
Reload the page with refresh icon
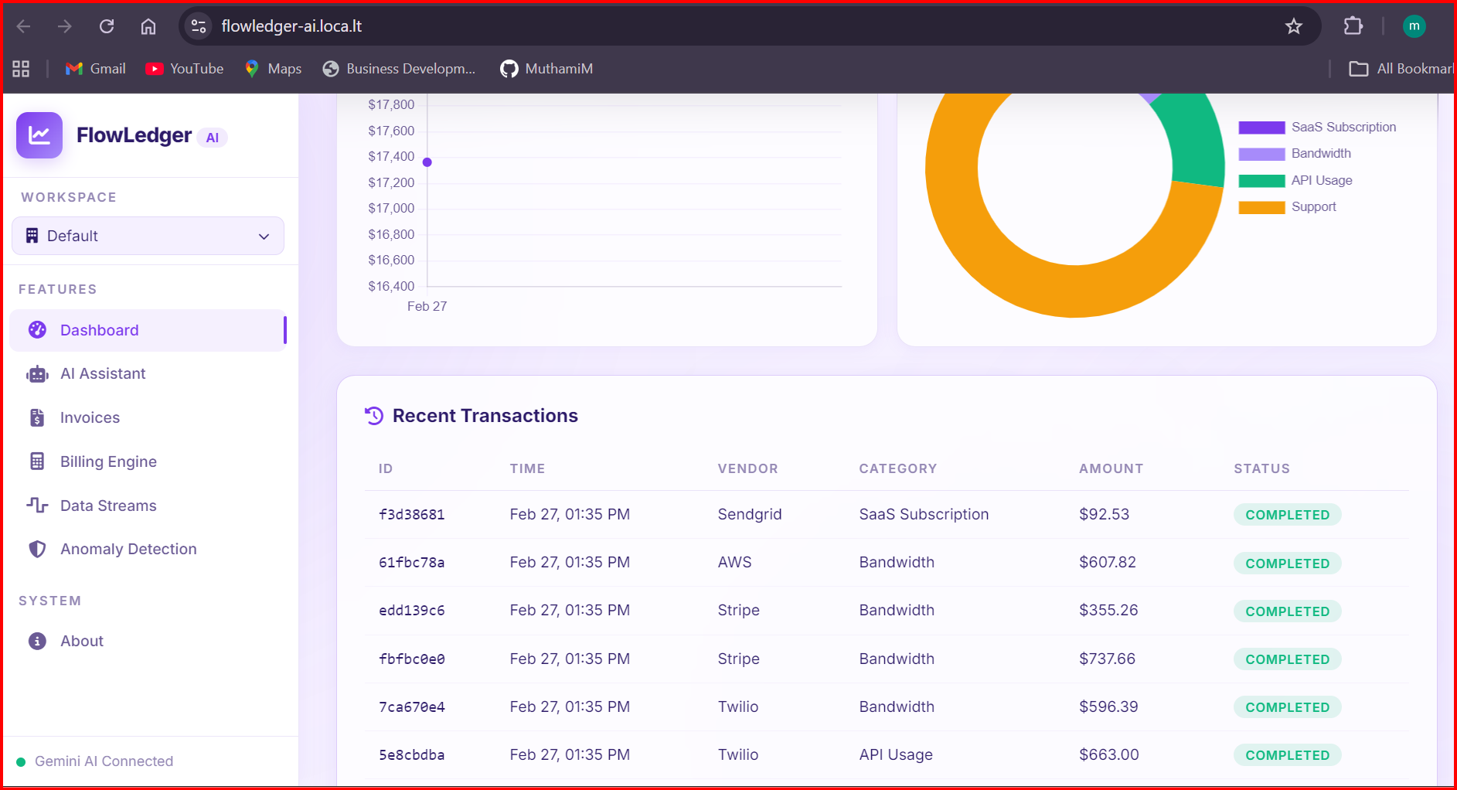tap(107, 26)
